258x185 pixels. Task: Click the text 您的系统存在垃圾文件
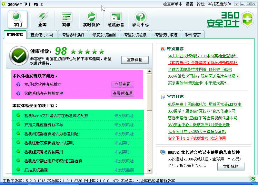pyautogui.click(x=44, y=93)
